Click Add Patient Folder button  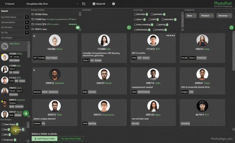click(45, 139)
